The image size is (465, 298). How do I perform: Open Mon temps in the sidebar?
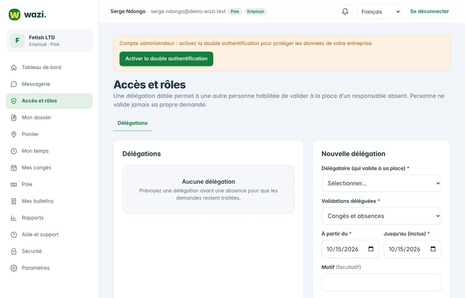coord(49,151)
